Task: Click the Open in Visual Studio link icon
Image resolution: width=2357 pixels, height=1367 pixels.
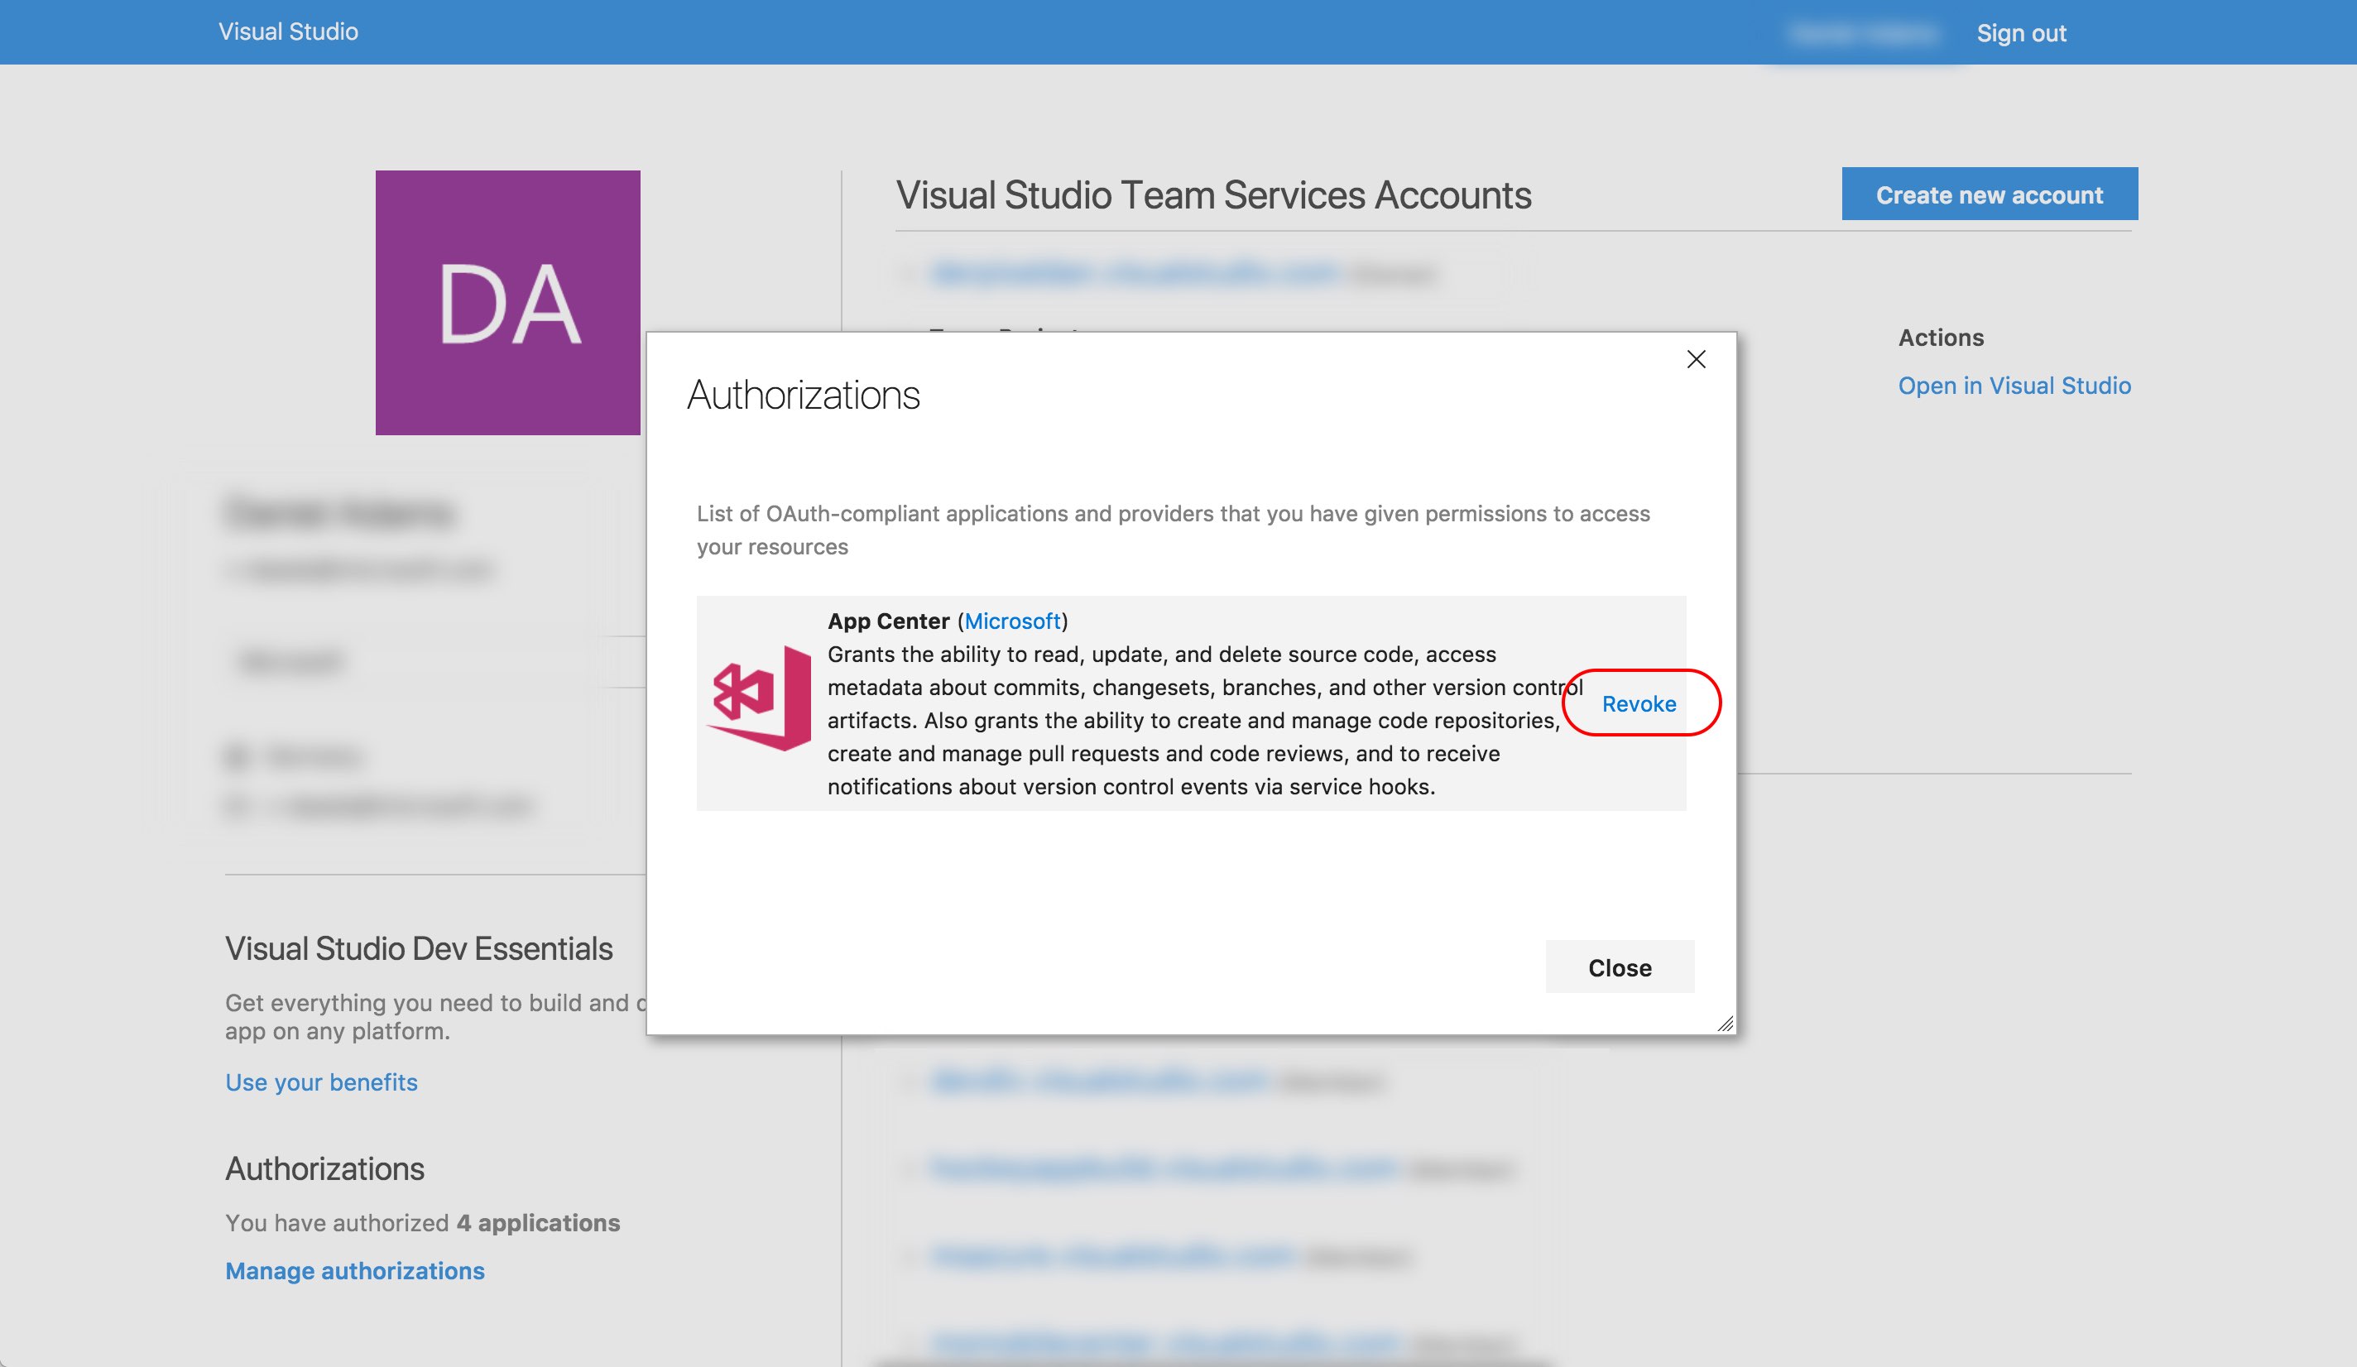Action: pyautogui.click(x=2014, y=384)
